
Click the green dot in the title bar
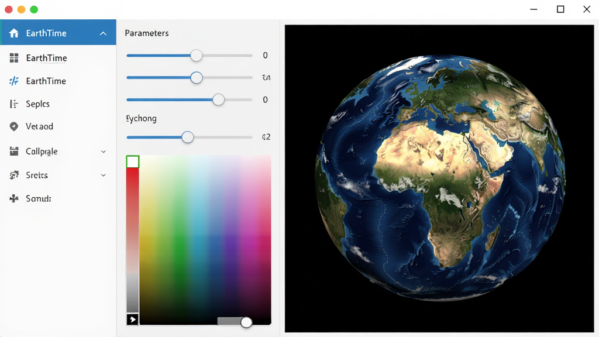pyautogui.click(x=34, y=9)
